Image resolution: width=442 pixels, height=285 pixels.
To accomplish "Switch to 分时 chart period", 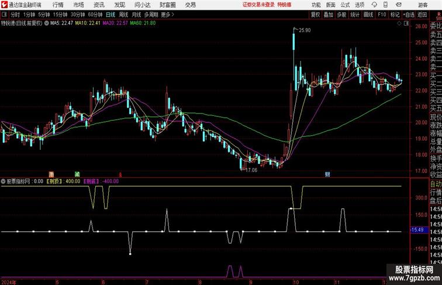I will [x=15, y=15].
